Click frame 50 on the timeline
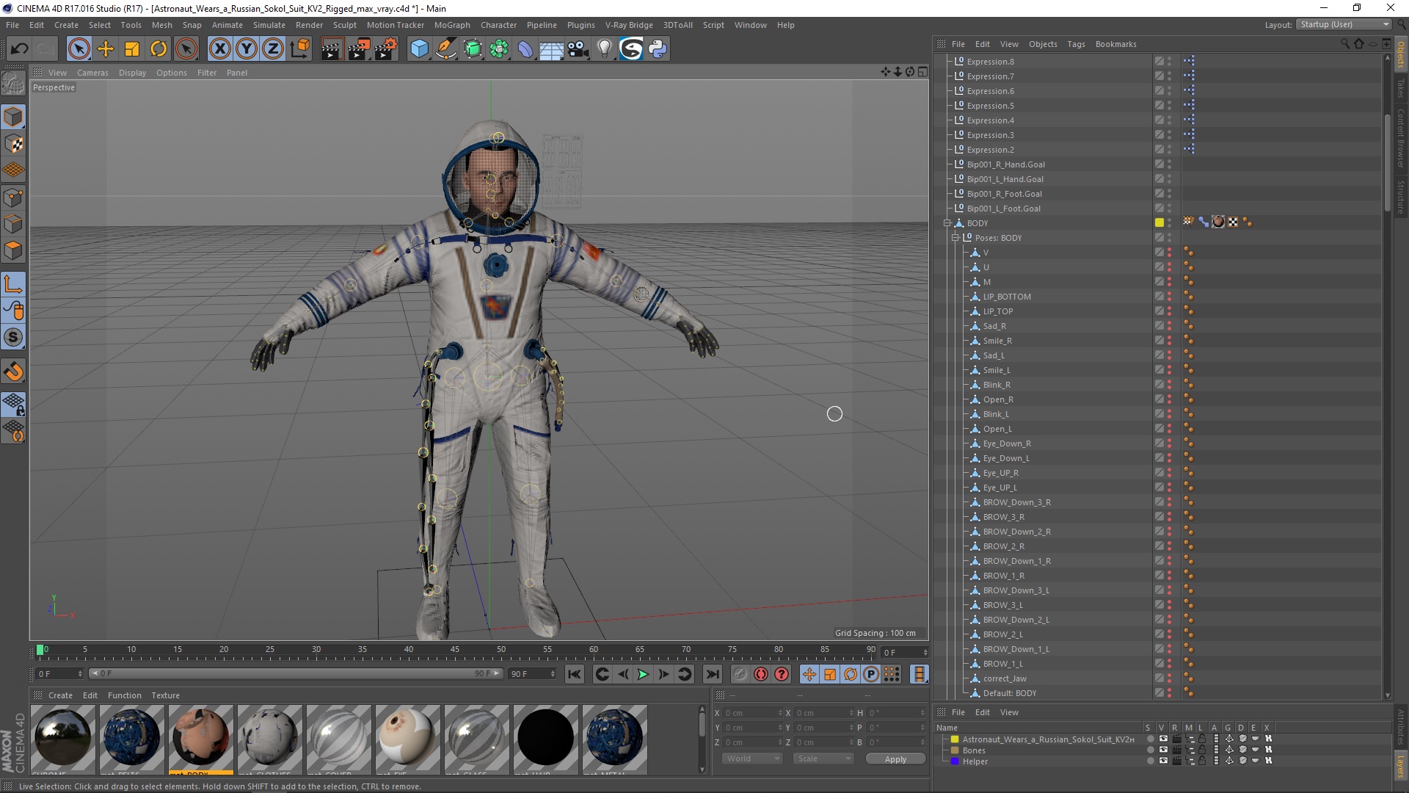The width and height of the screenshot is (1409, 793). [x=501, y=650]
